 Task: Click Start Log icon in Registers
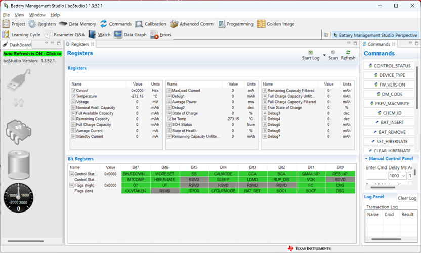click(x=311, y=53)
